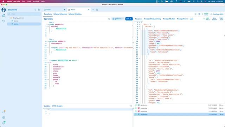Image resolution: width=225 pixels, height=127 pixels.
Task: Open the document settings gear icon
Action: (199, 14)
